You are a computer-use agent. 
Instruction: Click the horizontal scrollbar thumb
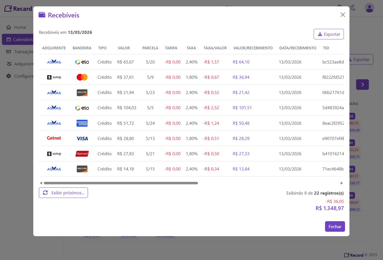pyautogui.click(x=121, y=183)
